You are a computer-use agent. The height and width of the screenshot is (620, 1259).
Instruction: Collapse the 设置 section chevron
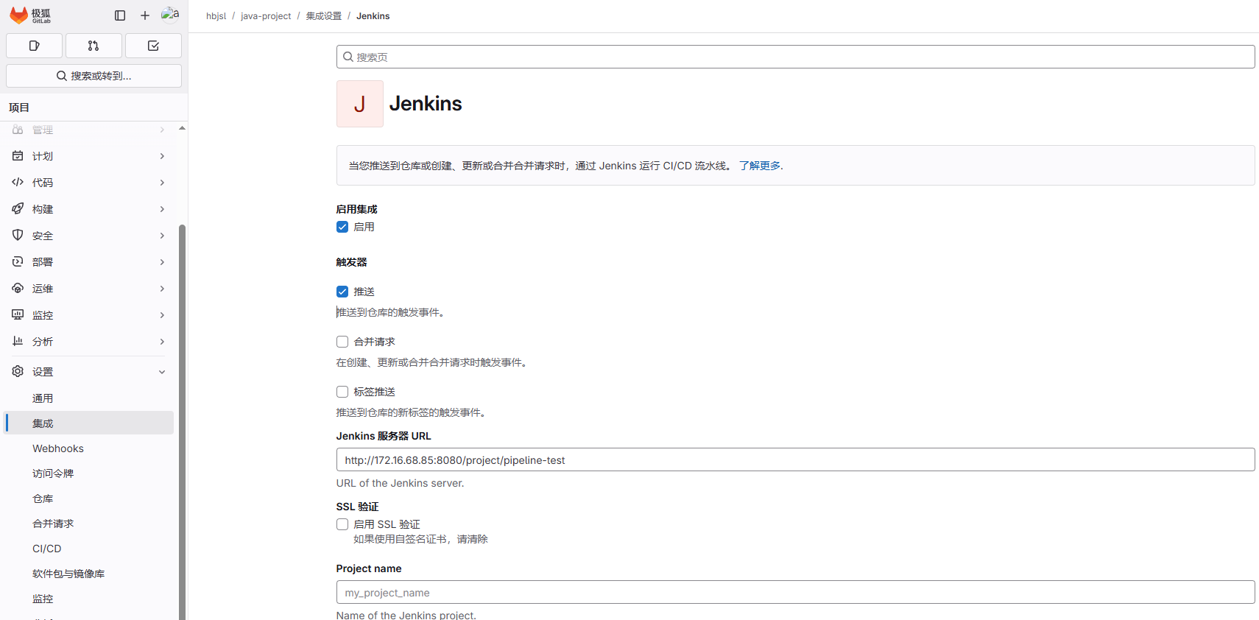[x=162, y=372]
